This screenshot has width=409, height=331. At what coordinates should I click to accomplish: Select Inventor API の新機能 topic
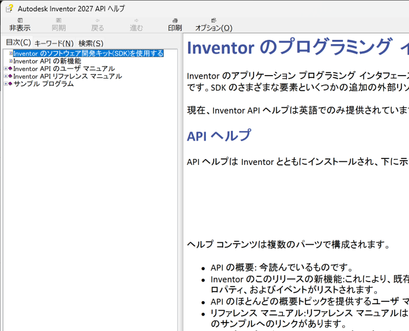click(47, 61)
